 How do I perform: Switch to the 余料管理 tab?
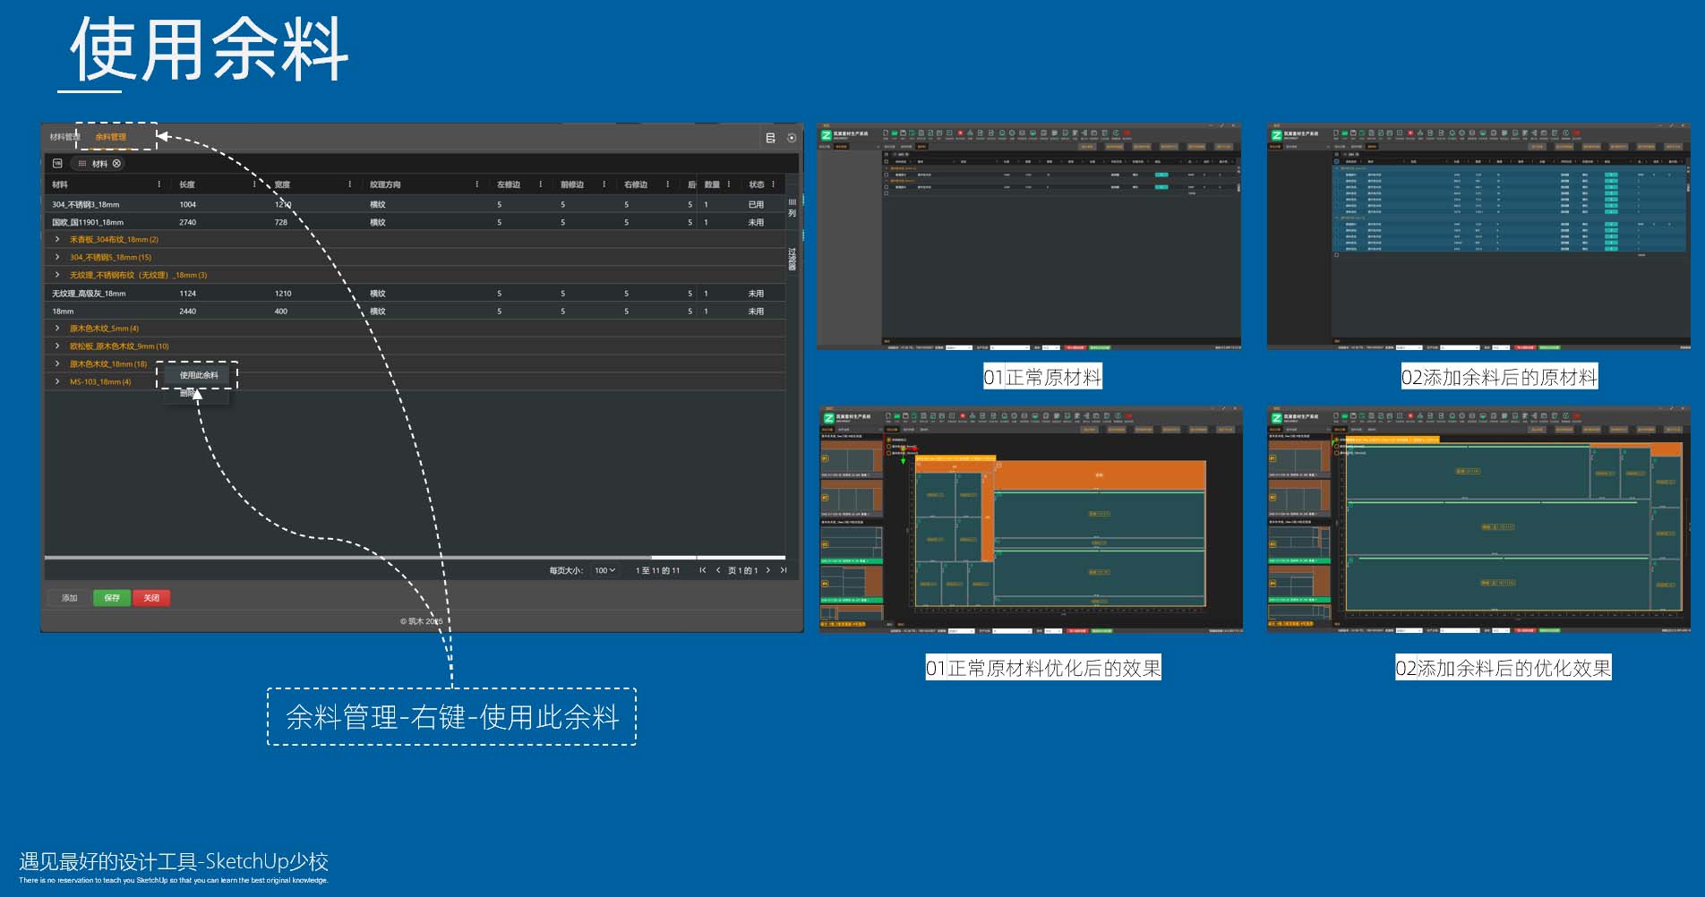[x=111, y=137]
